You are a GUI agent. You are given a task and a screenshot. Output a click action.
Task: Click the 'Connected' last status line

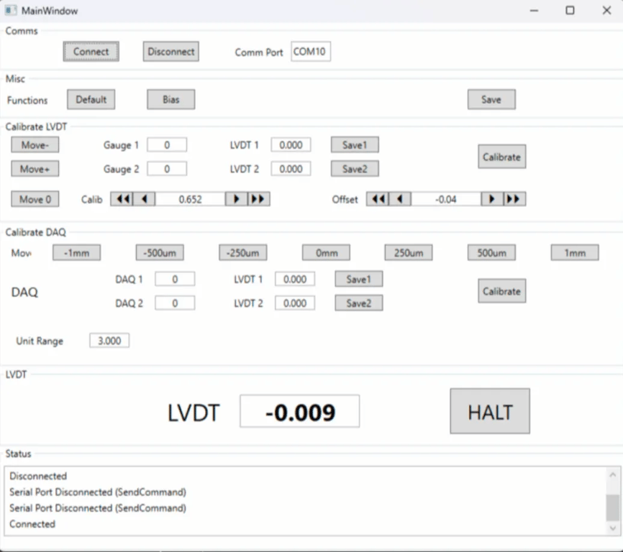click(x=32, y=524)
